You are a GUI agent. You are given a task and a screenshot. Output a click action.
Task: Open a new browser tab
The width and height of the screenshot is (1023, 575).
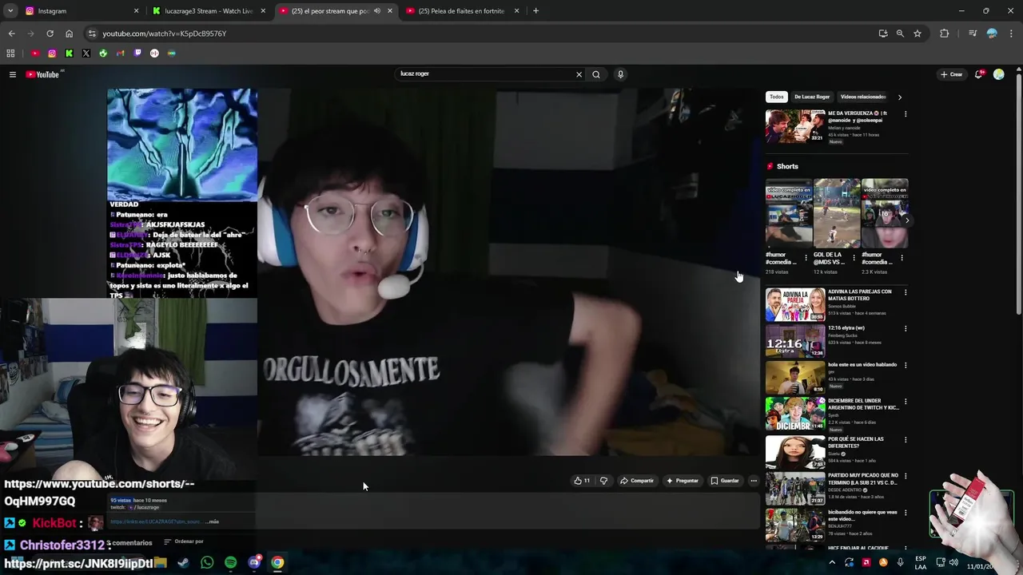click(x=535, y=11)
